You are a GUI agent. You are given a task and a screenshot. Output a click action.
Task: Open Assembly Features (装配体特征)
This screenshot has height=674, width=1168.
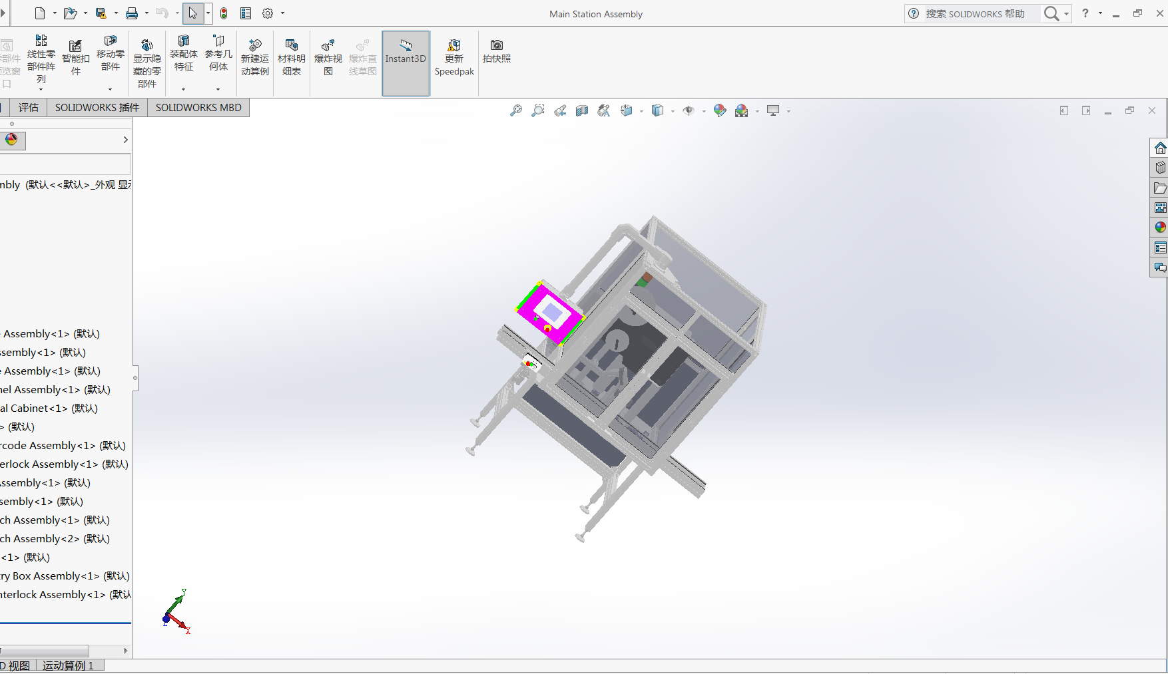tap(184, 53)
